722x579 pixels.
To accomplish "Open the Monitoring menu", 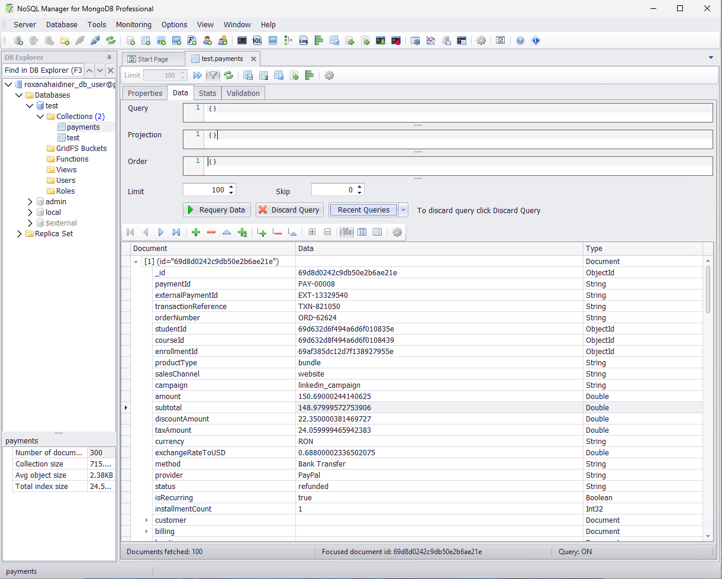I will [x=134, y=24].
